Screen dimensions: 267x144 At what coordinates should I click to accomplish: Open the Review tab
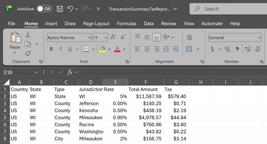coord(169,23)
